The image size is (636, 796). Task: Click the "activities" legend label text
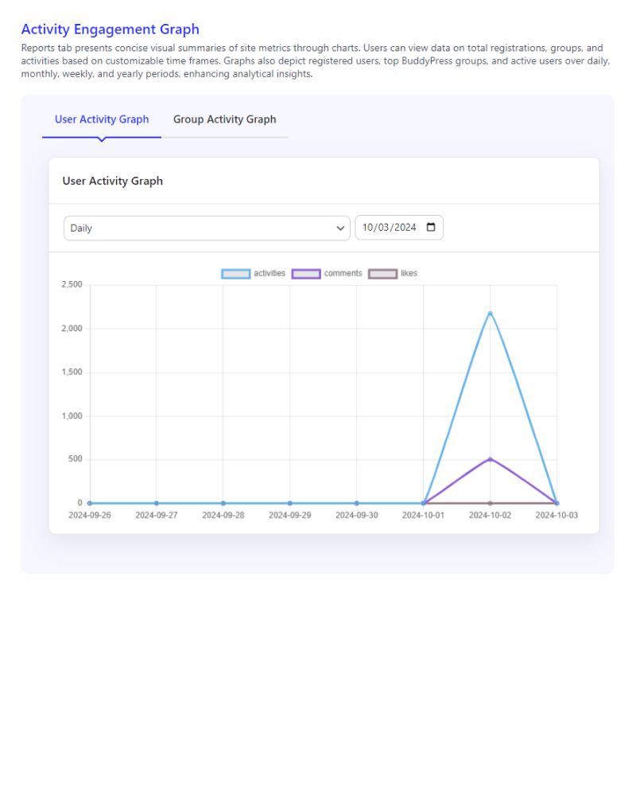click(270, 274)
